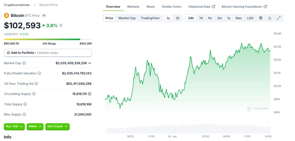Screen dimensions: 295x141
Task: Download the chart data icon
Action: [x=269, y=18]
